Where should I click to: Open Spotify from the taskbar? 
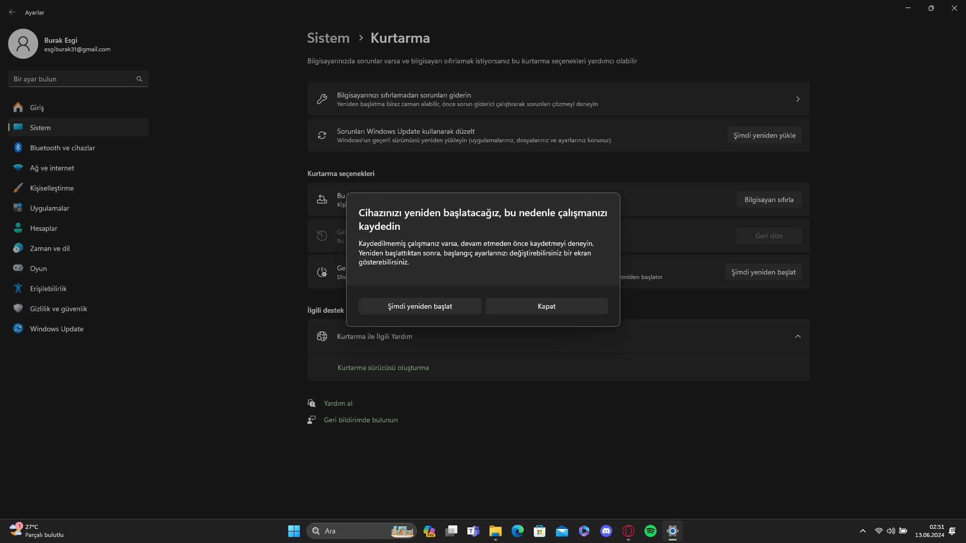pos(650,531)
